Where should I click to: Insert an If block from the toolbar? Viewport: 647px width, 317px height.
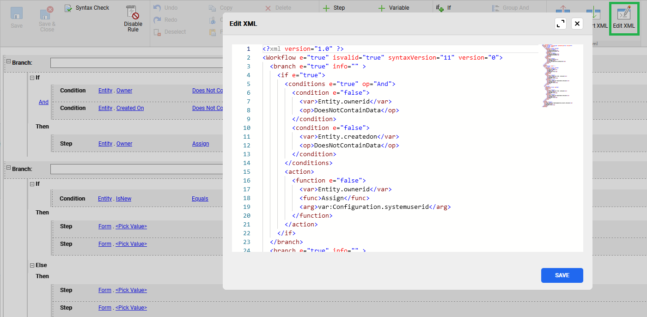pyautogui.click(x=444, y=8)
